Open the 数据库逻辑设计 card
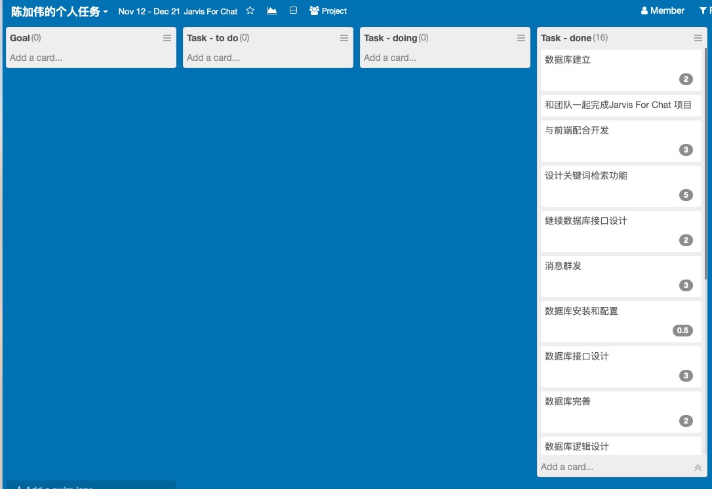Image resolution: width=712 pixels, height=489 pixels. [x=621, y=446]
